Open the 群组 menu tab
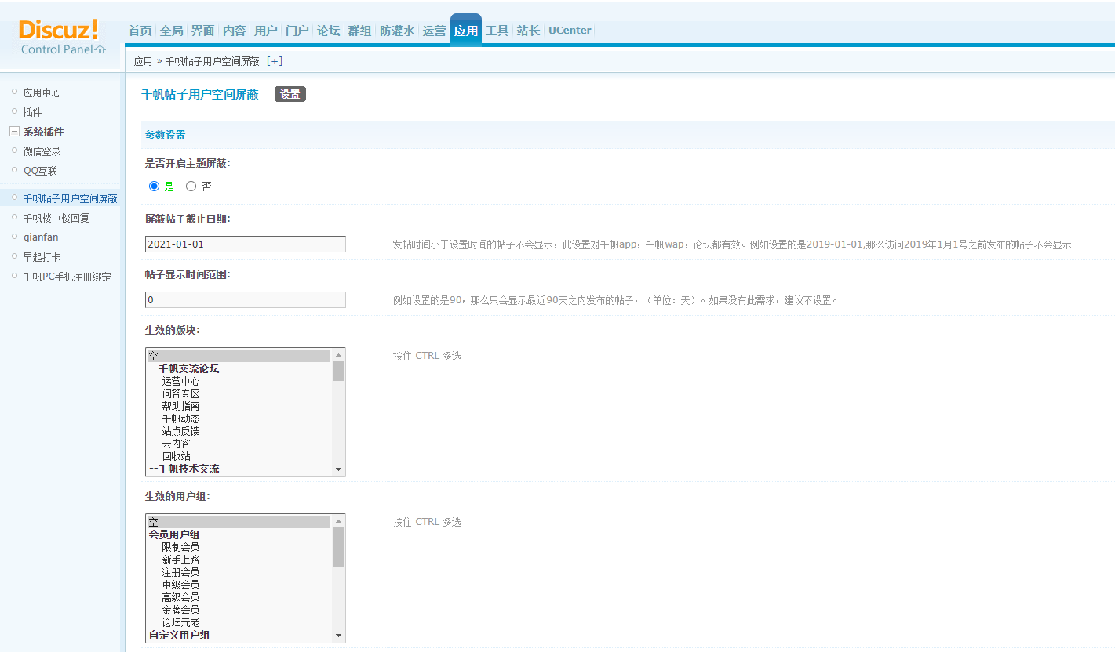Viewport: 1115px width, 652px height. pyautogui.click(x=359, y=31)
